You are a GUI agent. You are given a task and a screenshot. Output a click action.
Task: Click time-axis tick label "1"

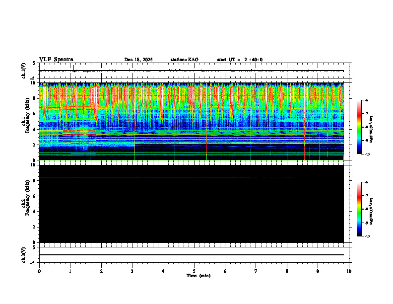[70, 271]
